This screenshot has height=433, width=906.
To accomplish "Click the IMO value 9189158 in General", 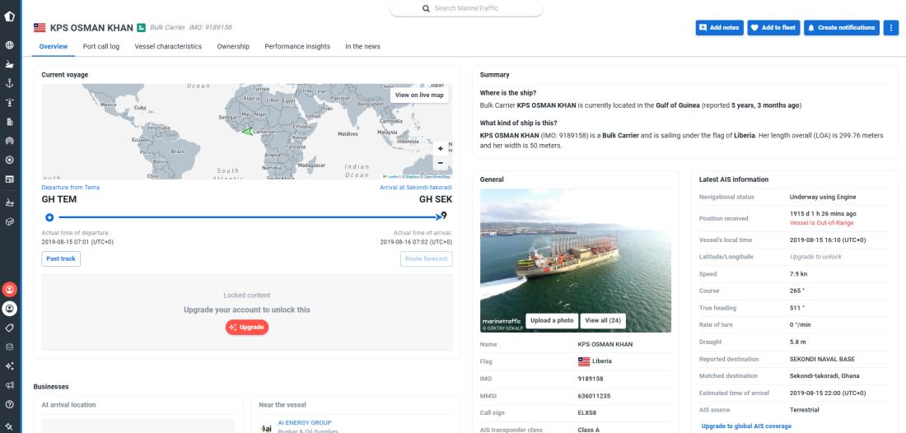I will tap(591, 379).
